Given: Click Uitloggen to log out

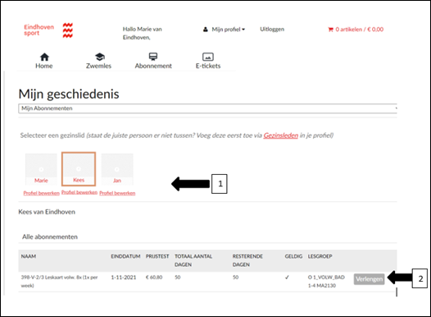Looking at the screenshot, I should [x=272, y=29].
